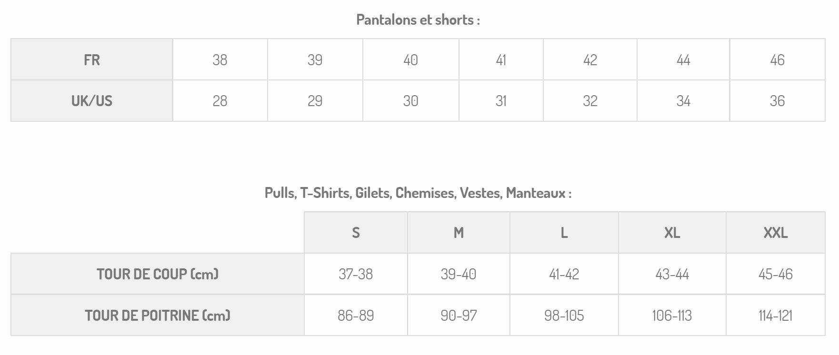Click chest size 114-121 cell
Image resolution: width=839 pixels, height=355 pixels.
click(776, 316)
